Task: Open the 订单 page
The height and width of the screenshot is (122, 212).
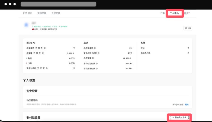Action: click(x=162, y=13)
